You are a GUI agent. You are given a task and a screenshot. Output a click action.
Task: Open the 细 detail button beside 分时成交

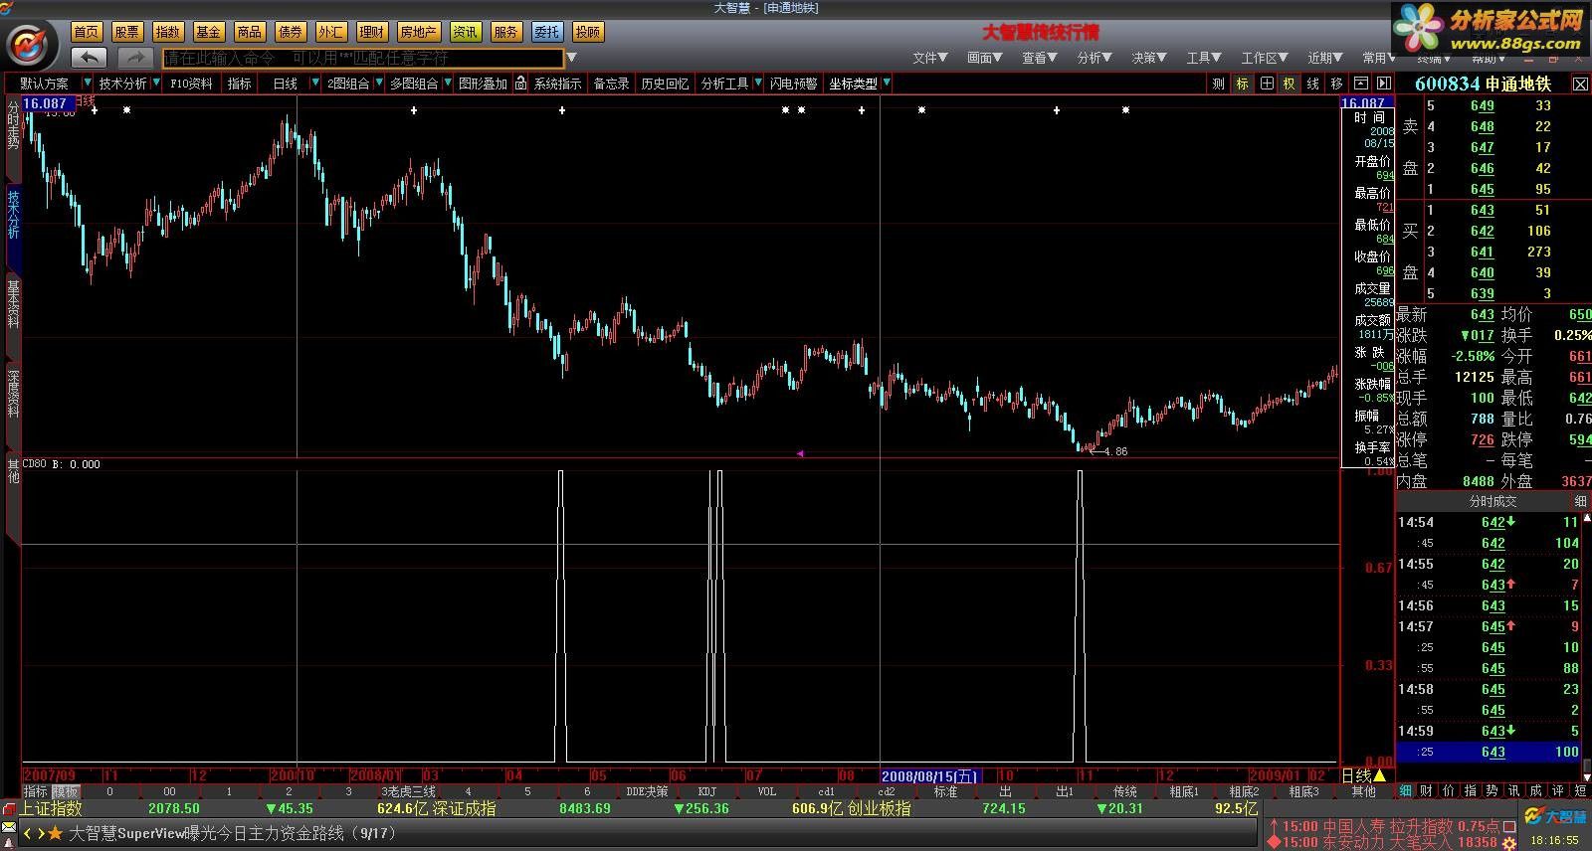(1580, 501)
